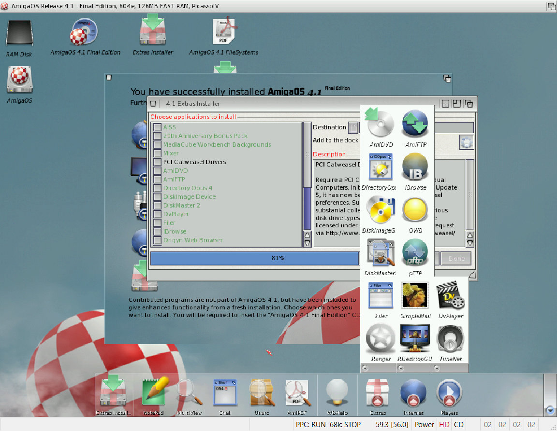Click the Power label in status bar
This screenshot has height=431, width=557.
pyautogui.click(x=425, y=425)
